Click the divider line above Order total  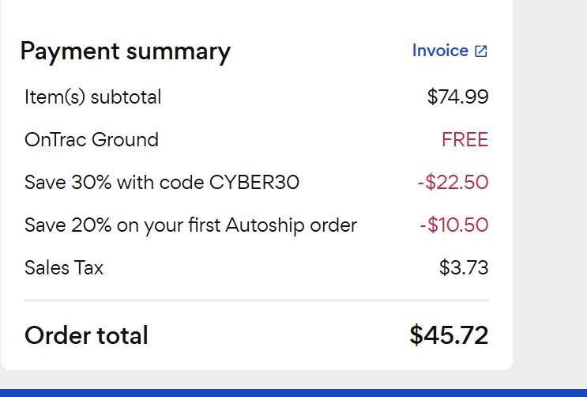click(x=257, y=301)
